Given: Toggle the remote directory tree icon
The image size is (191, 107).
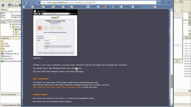Looking at the screenshot, I should [16, 5].
